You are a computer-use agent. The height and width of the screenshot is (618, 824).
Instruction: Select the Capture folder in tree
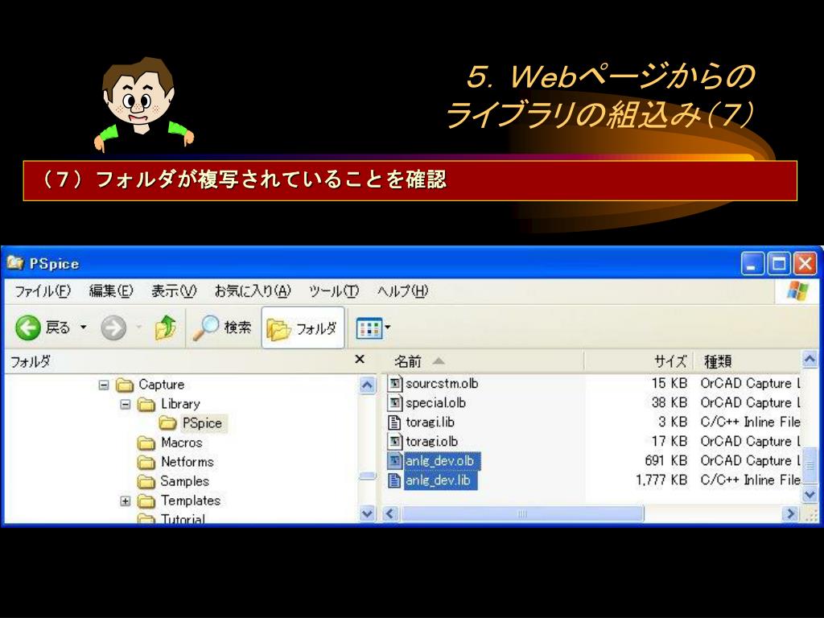pos(161,385)
